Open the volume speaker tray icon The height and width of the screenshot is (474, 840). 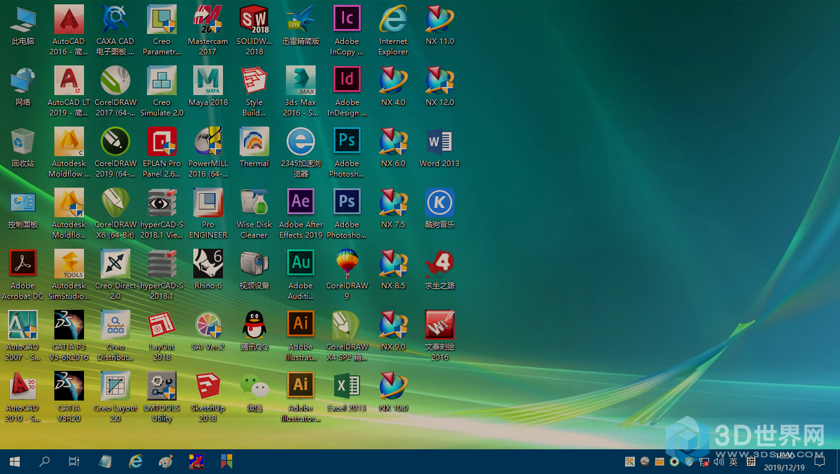coord(719,462)
